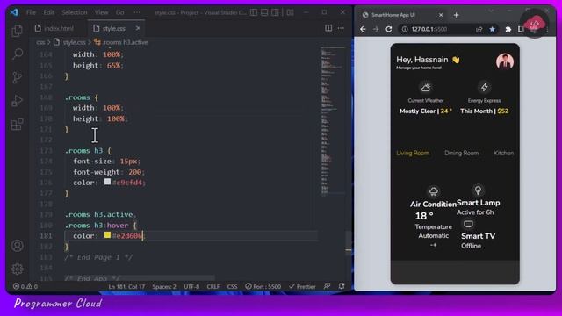Screen dimensions: 562x316
Task: Toggle primary sidebar layout icon
Action: pyautogui.click(x=254, y=12)
